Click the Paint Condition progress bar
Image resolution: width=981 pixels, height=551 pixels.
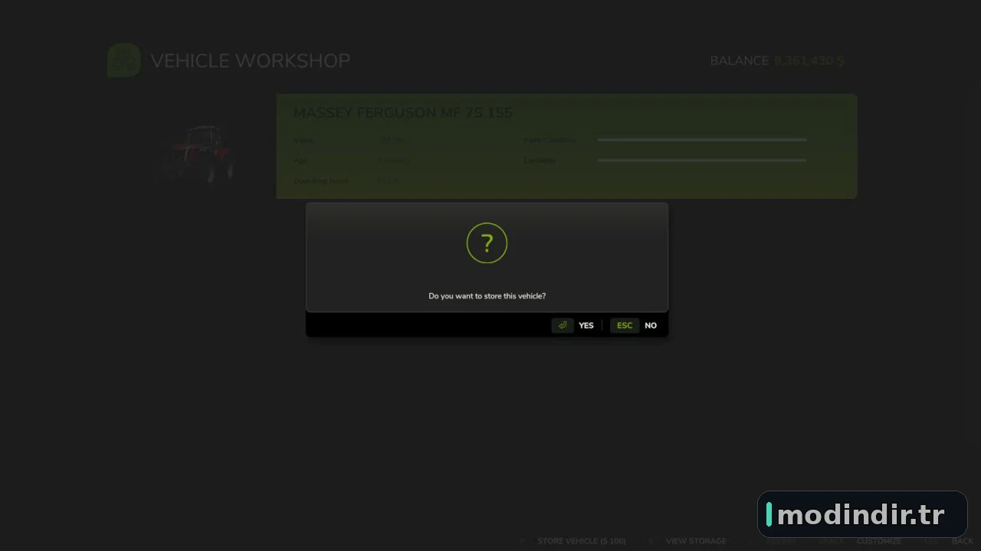pyautogui.click(x=702, y=140)
